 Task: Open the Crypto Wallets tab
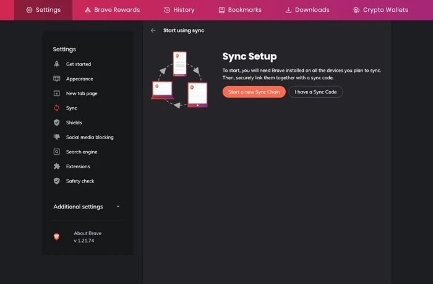(380, 10)
